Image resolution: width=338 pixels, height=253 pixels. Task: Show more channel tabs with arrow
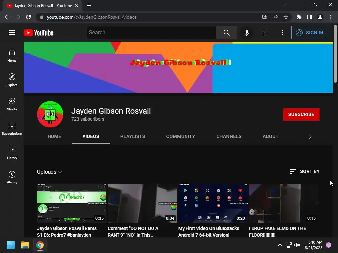click(310, 137)
